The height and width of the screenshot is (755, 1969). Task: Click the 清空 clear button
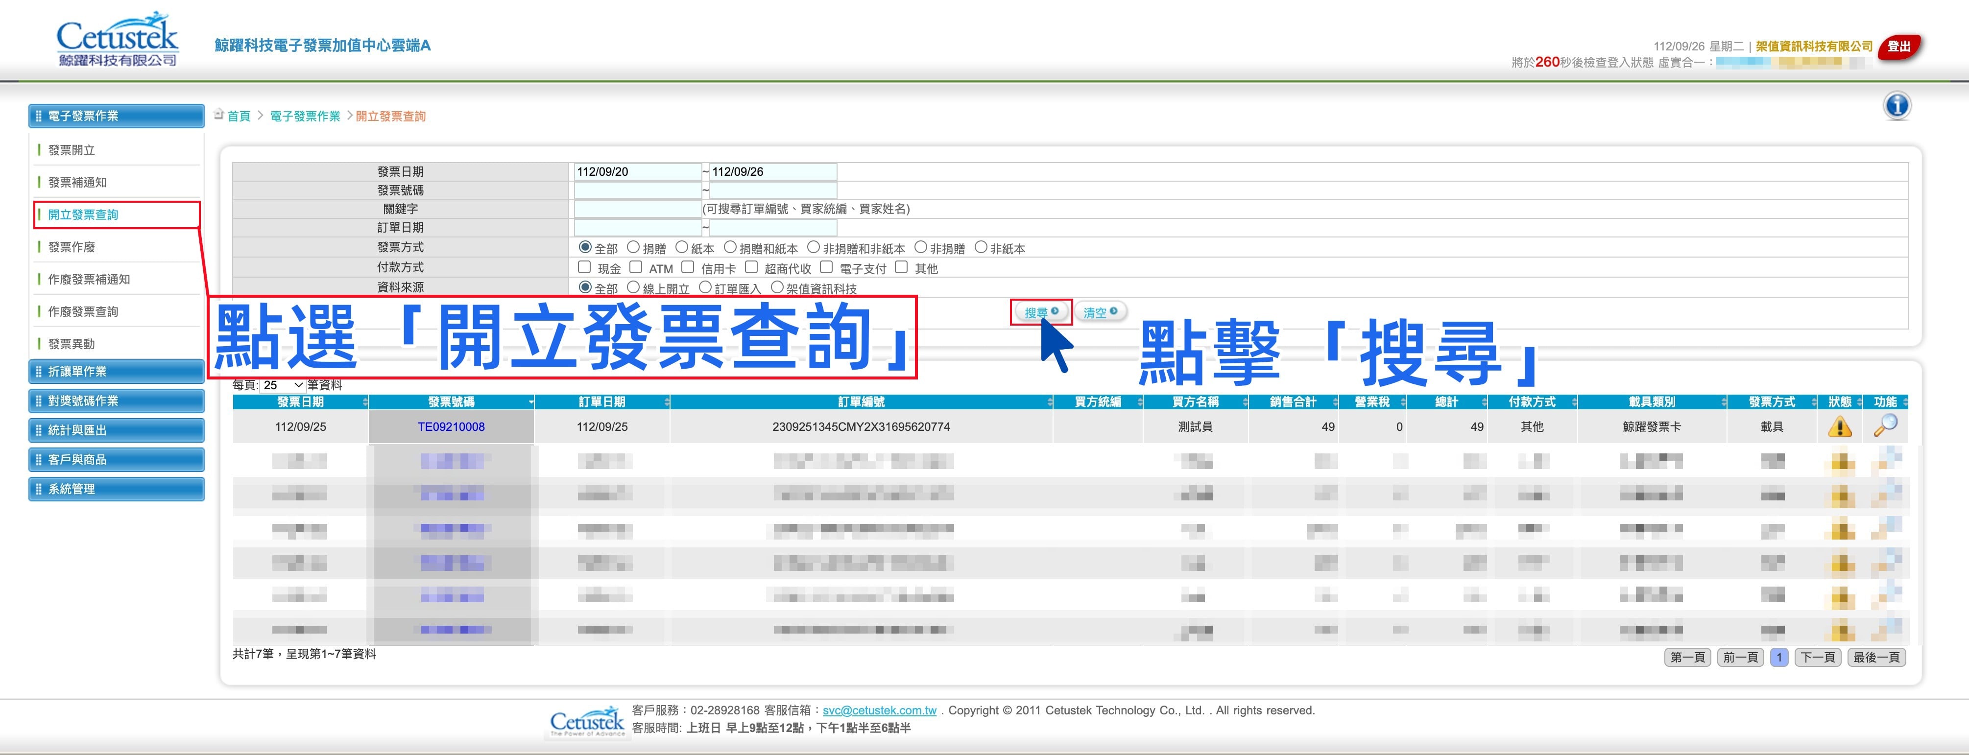pos(1100,312)
